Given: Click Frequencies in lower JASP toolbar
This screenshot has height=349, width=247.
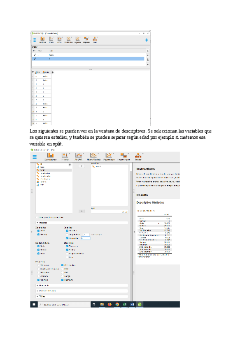Looking at the screenshot, I should 123,157.
